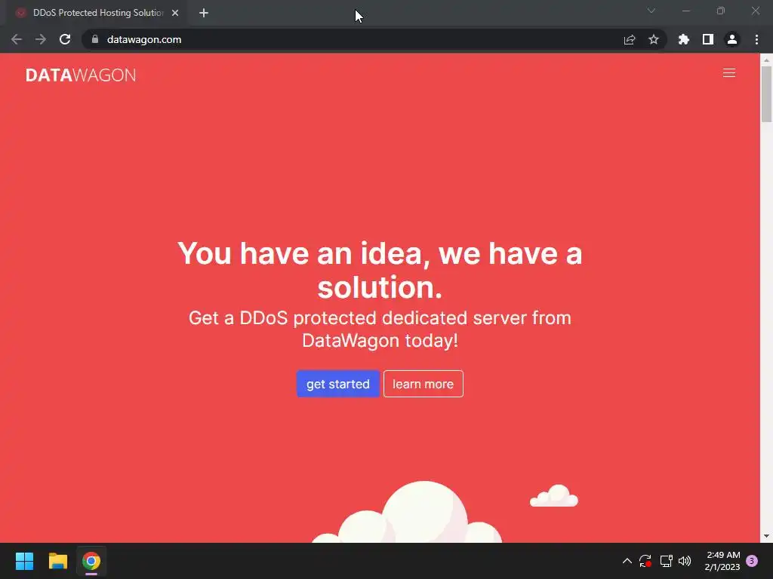This screenshot has width=773, height=579.
Task: Click the page scrollbar thumb
Action: pyautogui.click(x=766, y=93)
